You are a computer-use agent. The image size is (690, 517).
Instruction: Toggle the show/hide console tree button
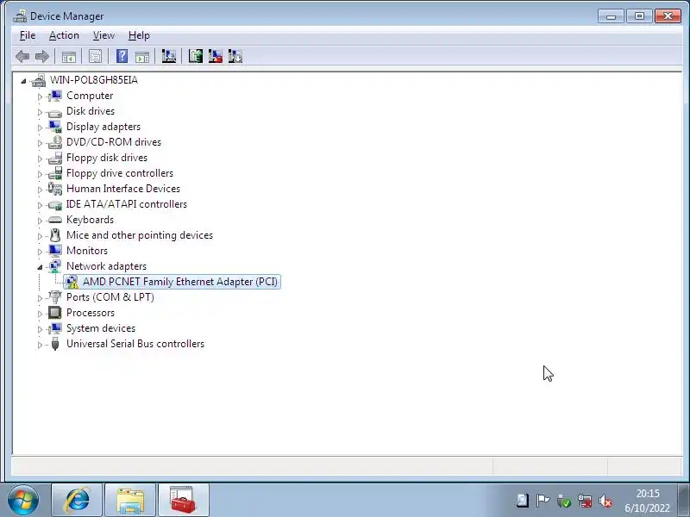coord(69,56)
